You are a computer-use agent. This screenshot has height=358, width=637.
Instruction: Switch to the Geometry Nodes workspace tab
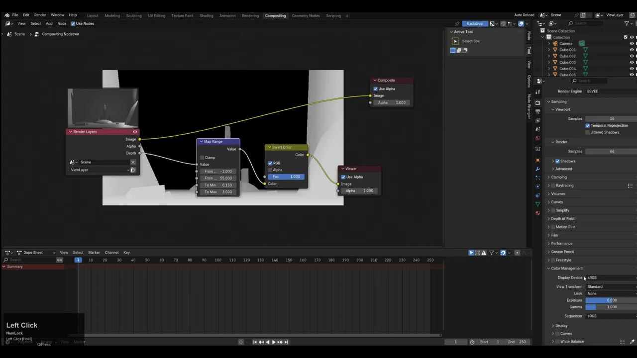coord(306,16)
